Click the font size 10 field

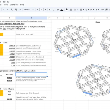tap(41, 10)
